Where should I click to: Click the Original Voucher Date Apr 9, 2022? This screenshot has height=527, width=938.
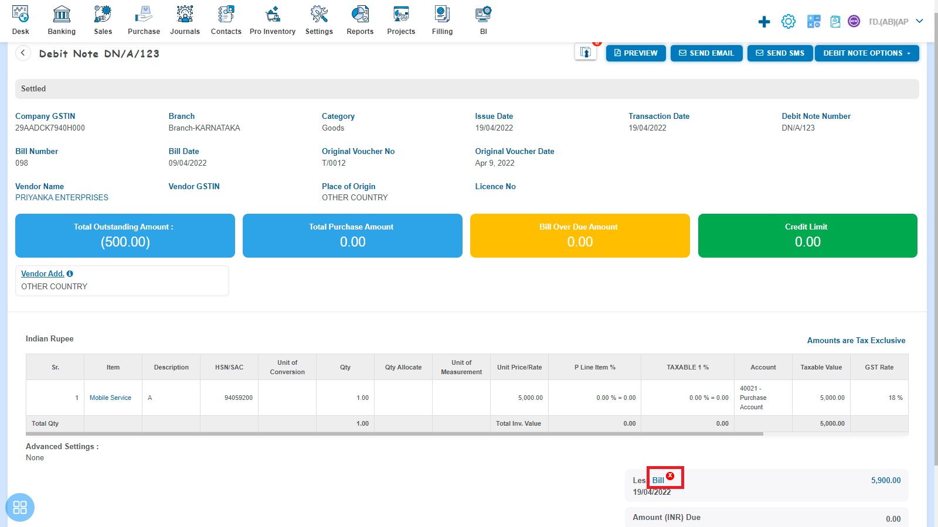click(495, 163)
